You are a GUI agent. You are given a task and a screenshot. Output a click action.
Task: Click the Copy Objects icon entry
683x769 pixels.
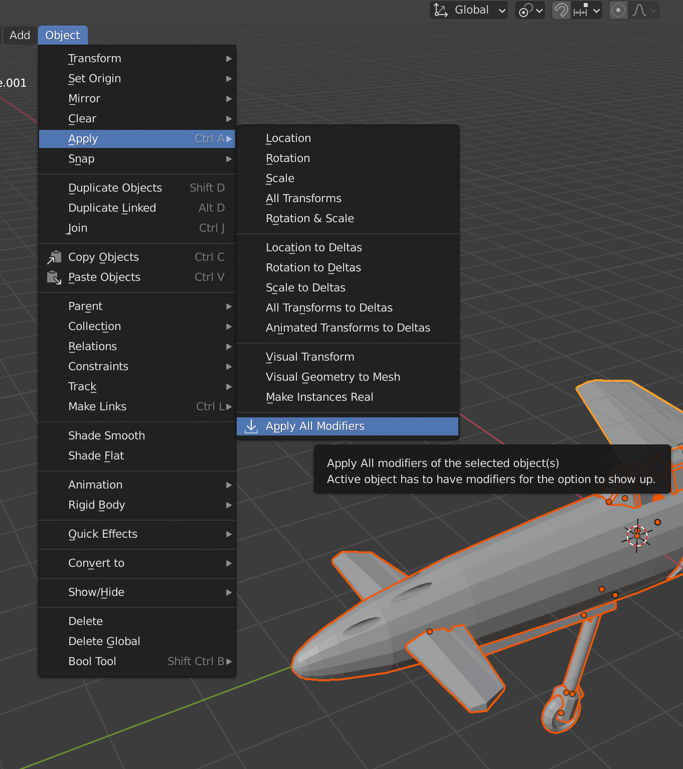(137, 257)
